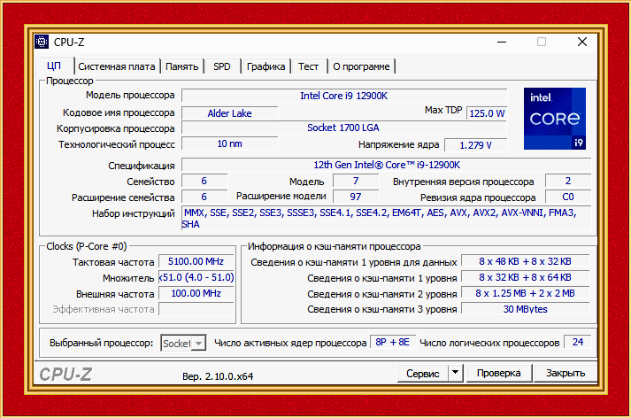Click the core voltage value 1.279 V

point(475,145)
